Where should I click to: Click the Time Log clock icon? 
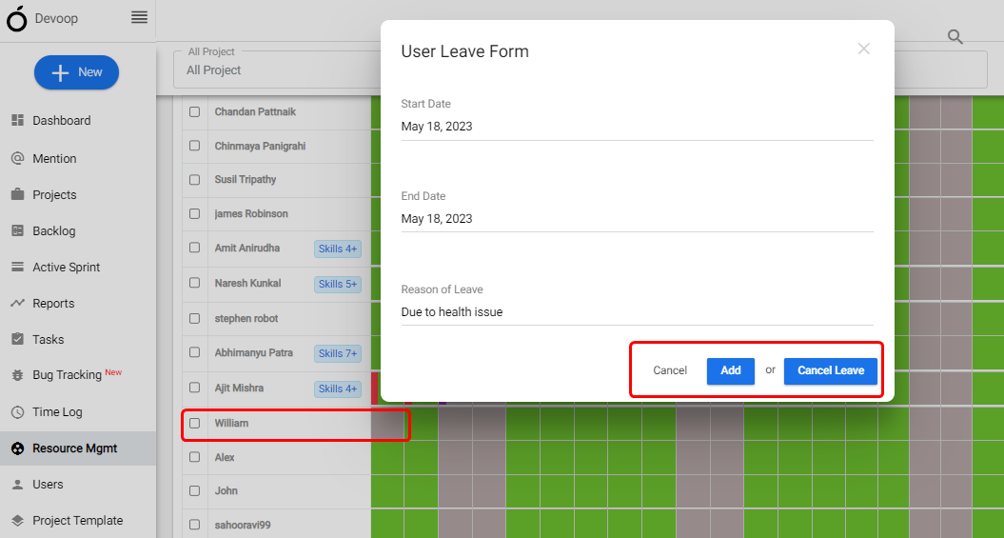tap(18, 411)
